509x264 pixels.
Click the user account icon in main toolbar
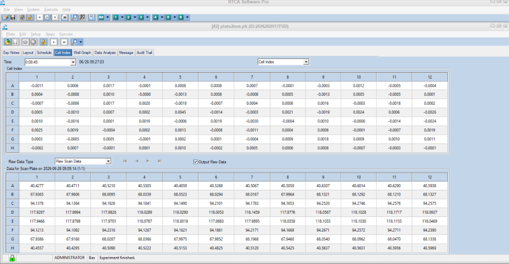coord(92,17)
